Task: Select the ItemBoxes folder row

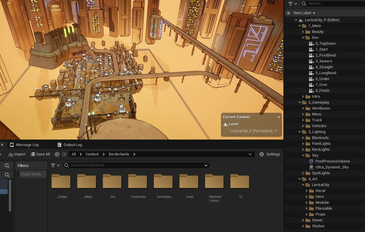Action: pyautogui.click(x=325, y=108)
